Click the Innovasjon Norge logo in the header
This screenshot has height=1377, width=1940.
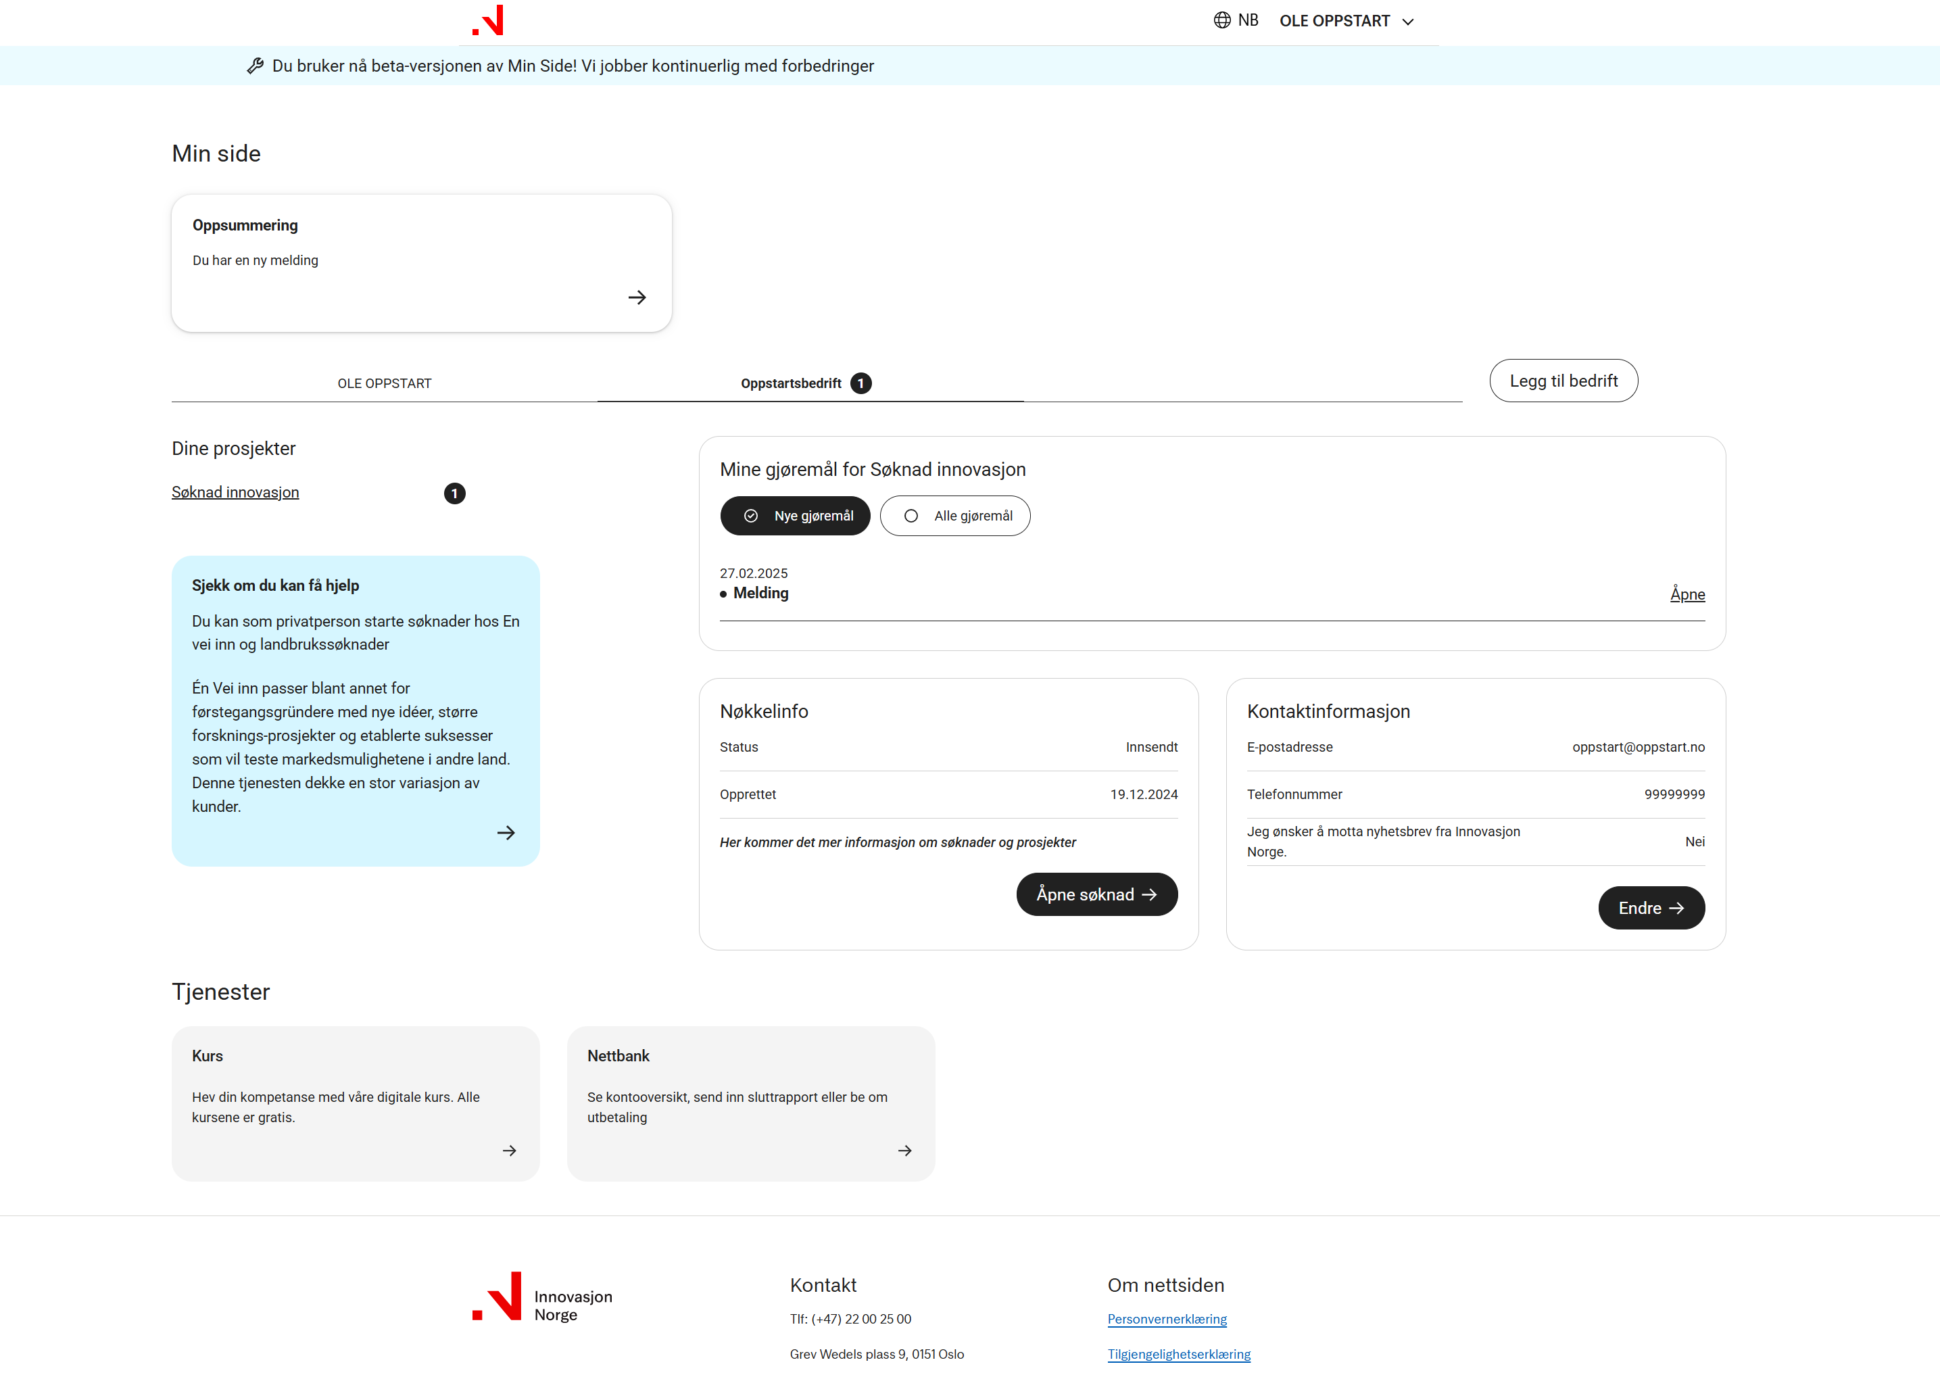pos(487,20)
